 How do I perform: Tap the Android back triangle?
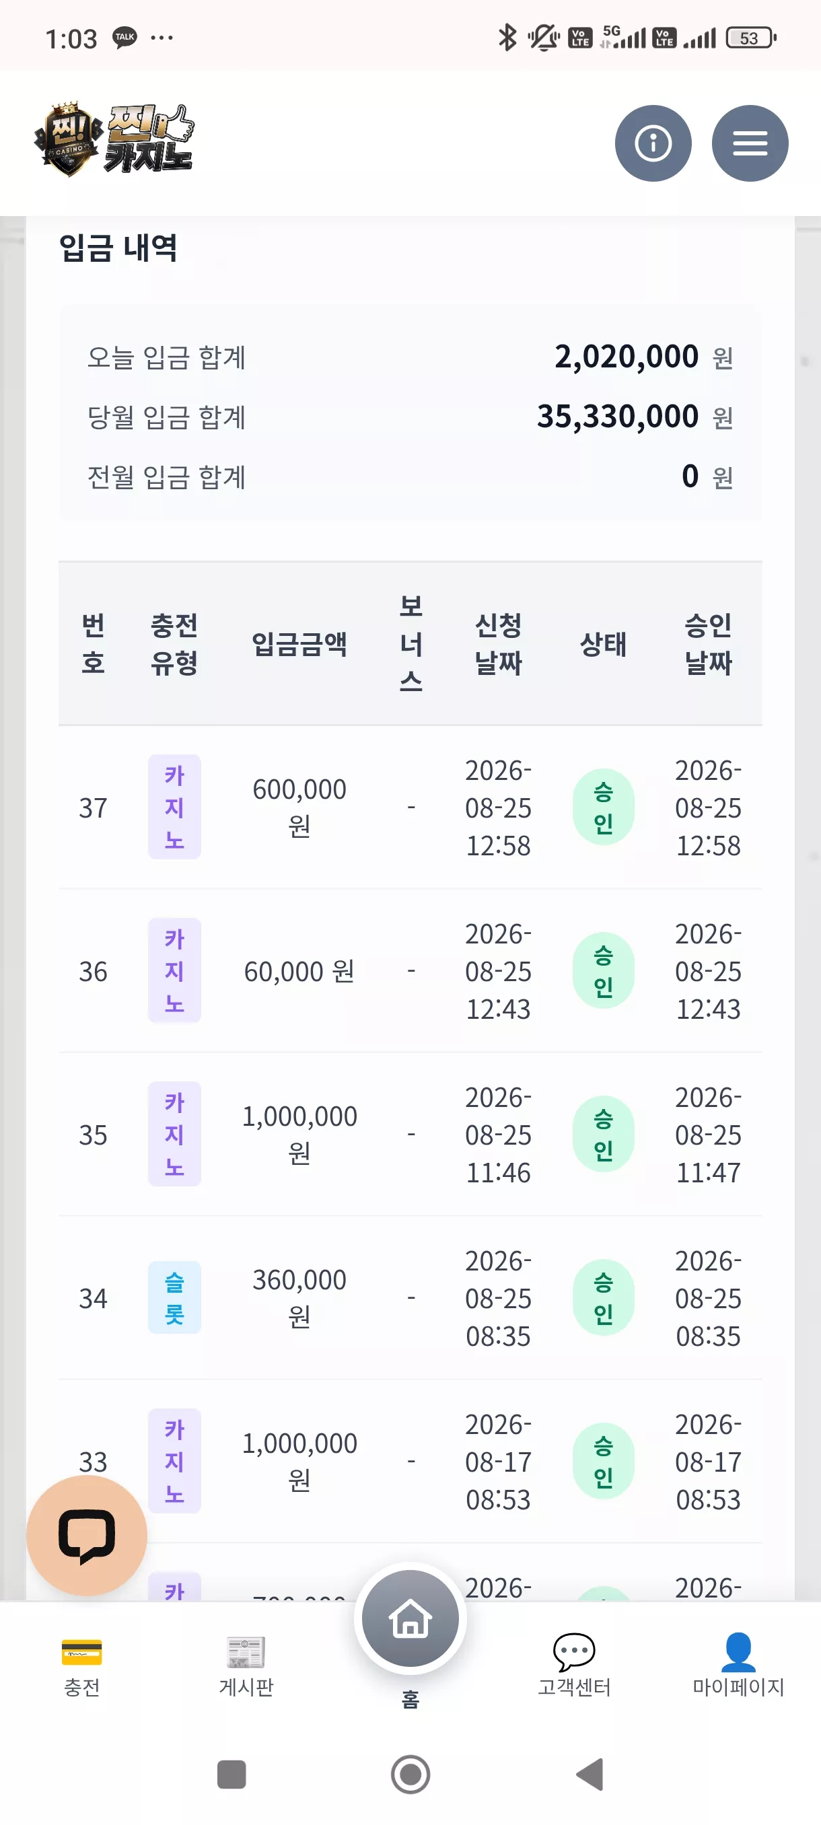point(590,1775)
